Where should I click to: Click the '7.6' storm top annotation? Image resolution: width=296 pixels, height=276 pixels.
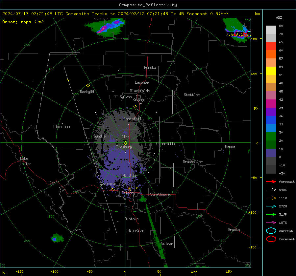[x=230, y=34]
